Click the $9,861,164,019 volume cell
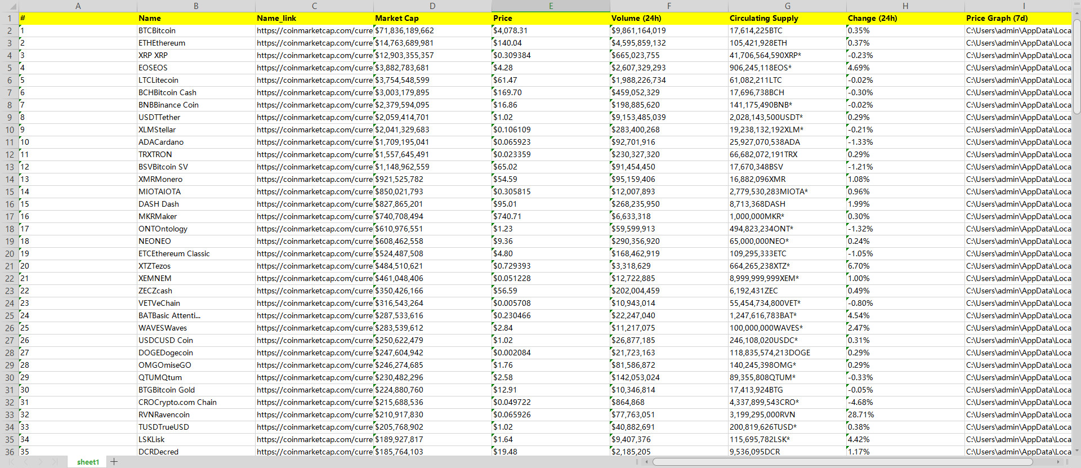This screenshot has width=1081, height=468. 669,30
